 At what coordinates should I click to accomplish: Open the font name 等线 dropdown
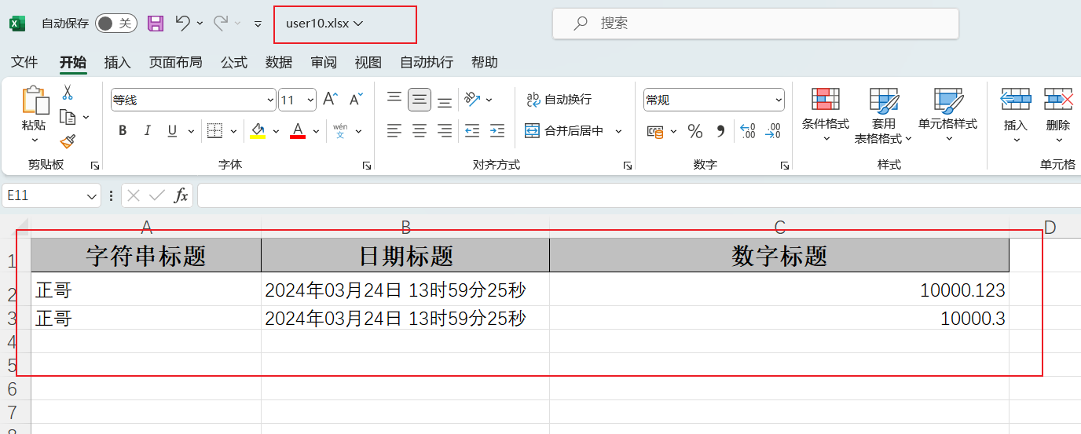pyautogui.click(x=271, y=100)
